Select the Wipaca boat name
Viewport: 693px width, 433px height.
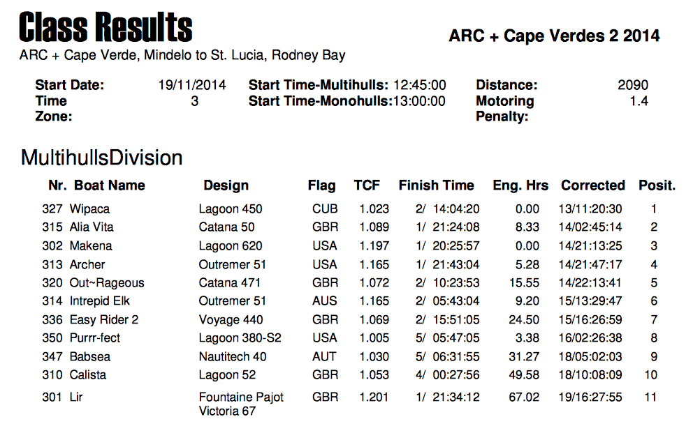[89, 209]
